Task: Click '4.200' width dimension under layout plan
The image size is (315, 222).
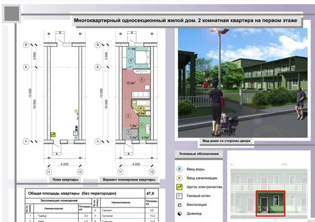Action: (x=136, y=164)
